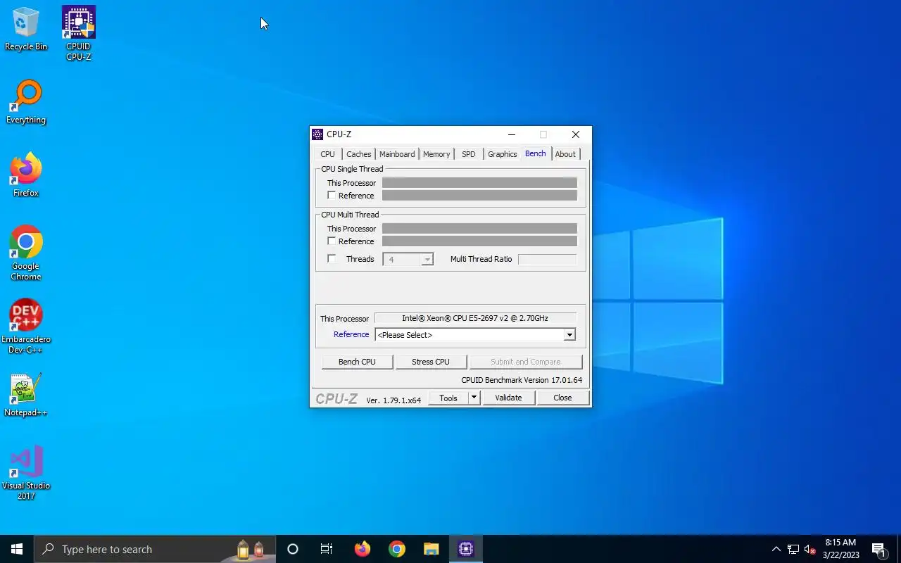Image resolution: width=901 pixels, height=563 pixels.
Task: Click the Close button in CPU-Z
Action: (562, 398)
